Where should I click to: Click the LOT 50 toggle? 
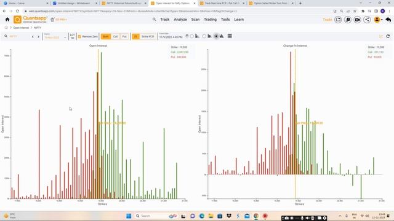(73, 36)
